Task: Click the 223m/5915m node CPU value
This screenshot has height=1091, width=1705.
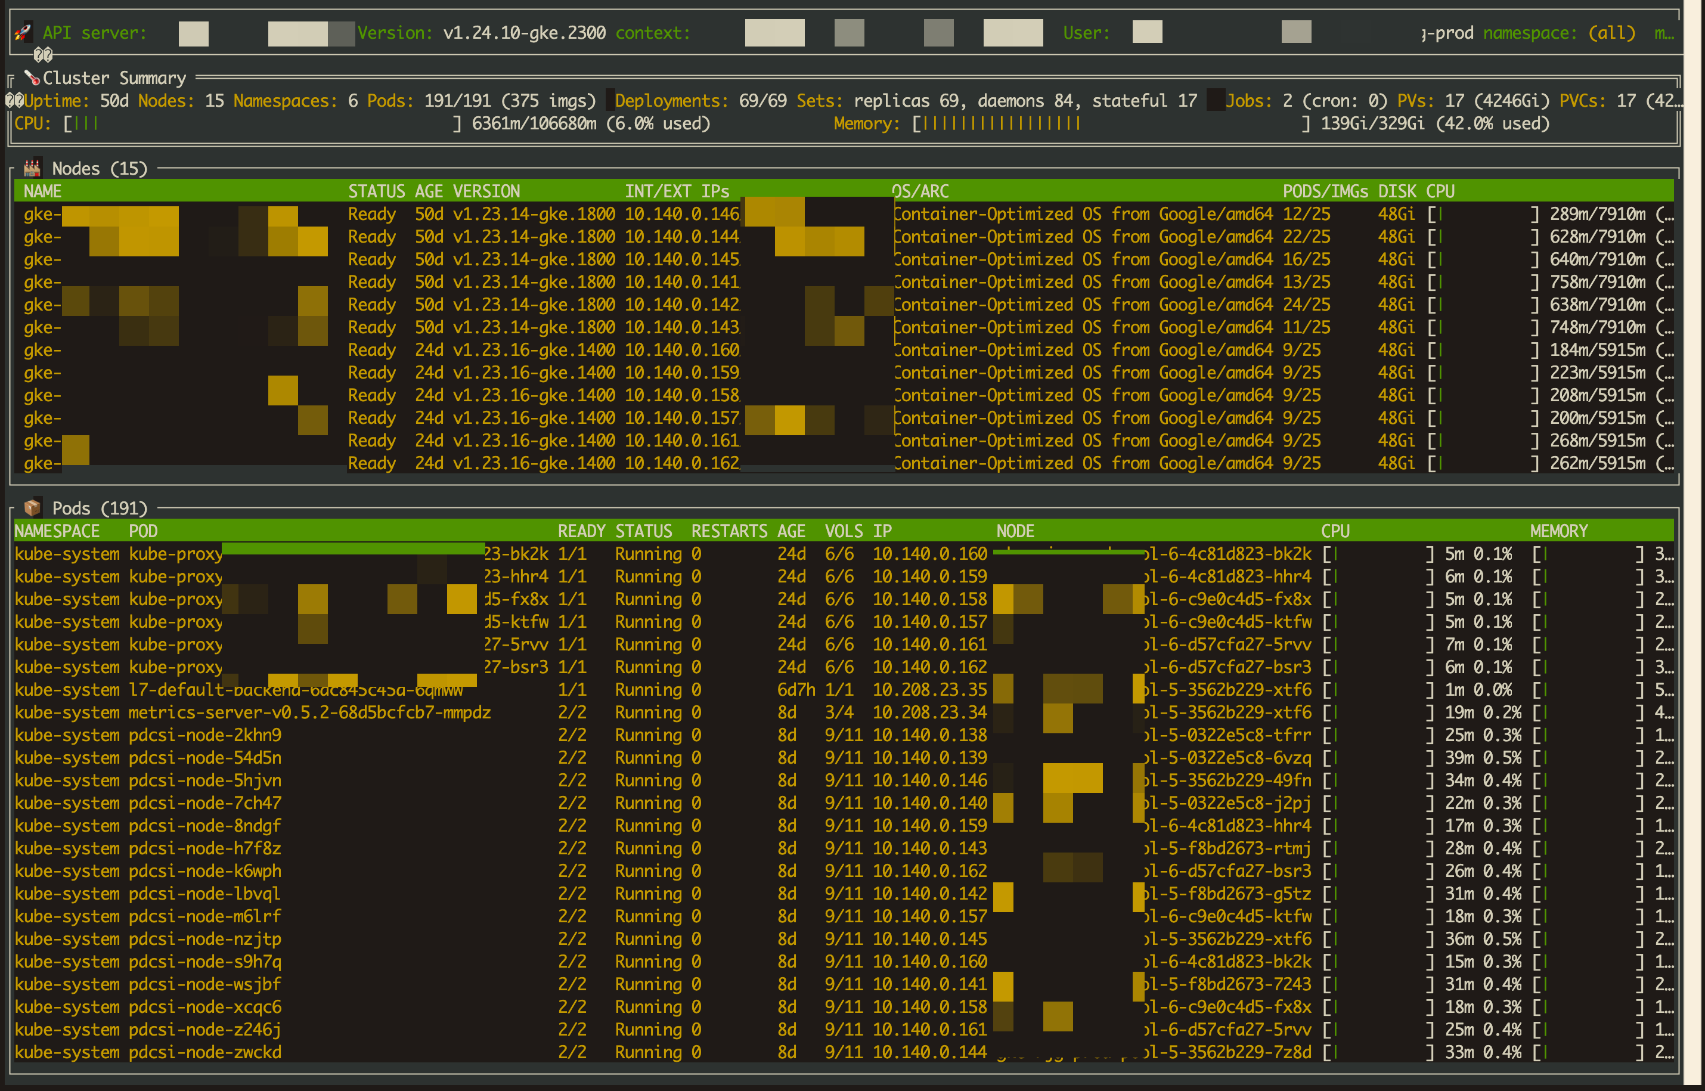Action: pyautogui.click(x=1597, y=373)
